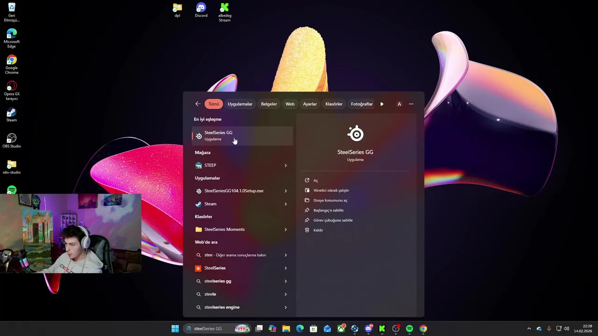Switch to the Klasörler filter tab
Image resolution: width=598 pixels, height=336 pixels.
[334, 104]
